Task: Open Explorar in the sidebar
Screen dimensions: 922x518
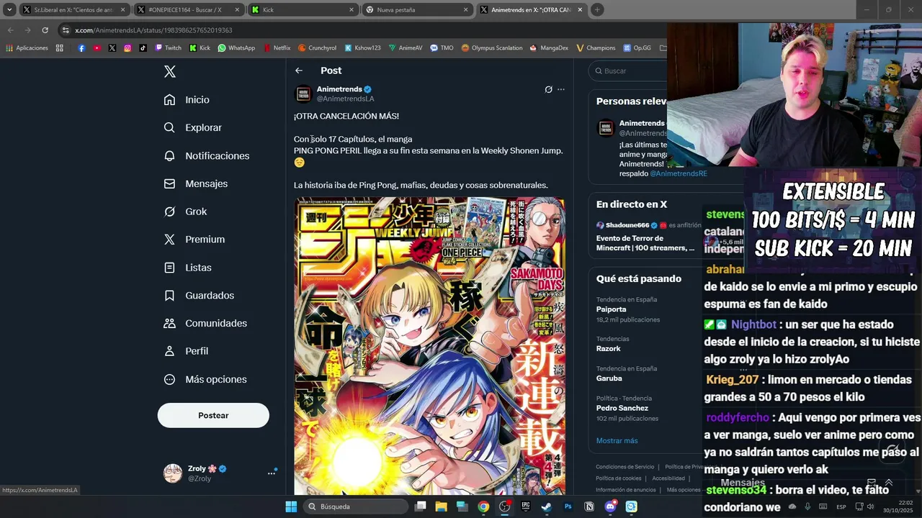Action: [192, 127]
